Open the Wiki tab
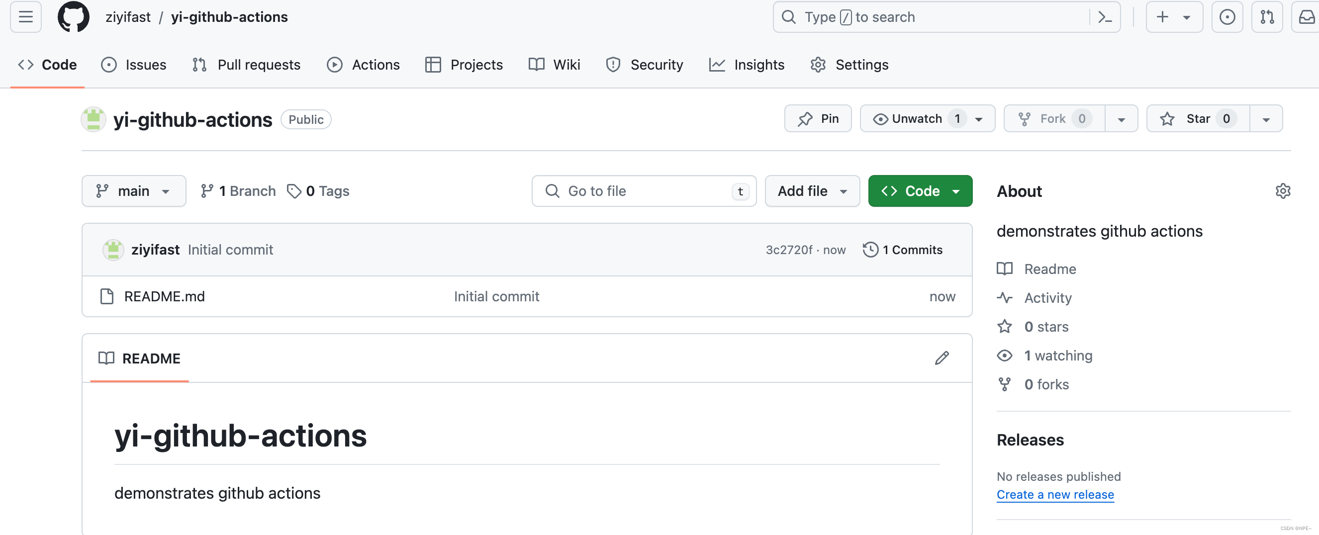1319x535 pixels. pyautogui.click(x=554, y=65)
